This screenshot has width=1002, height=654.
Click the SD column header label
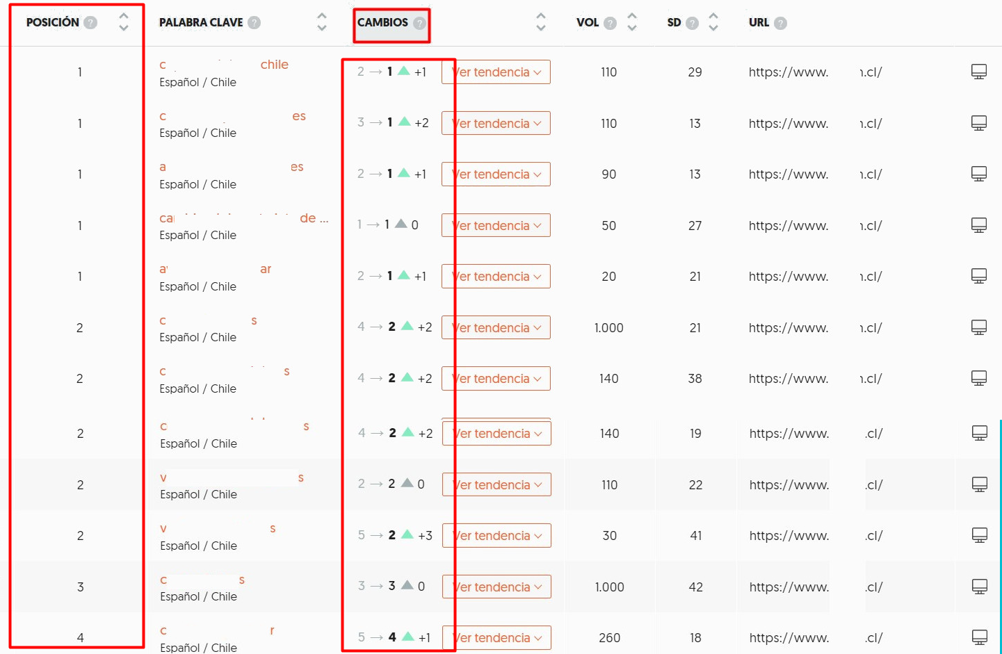pos(674,22)
